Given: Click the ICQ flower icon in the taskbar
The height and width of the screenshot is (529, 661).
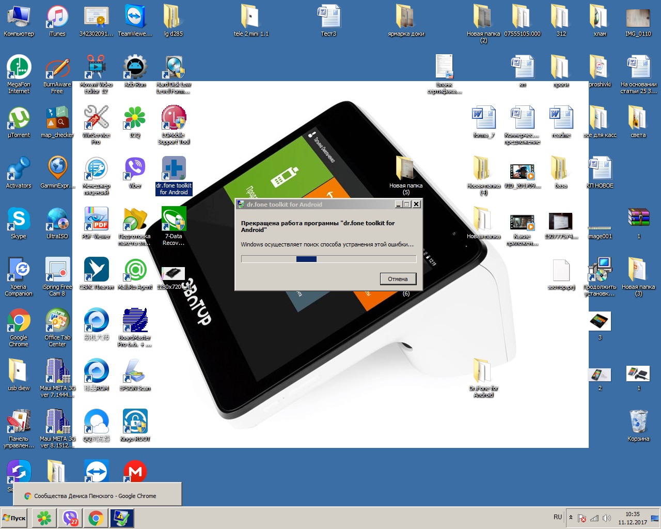Looking at the screenshot, I should (44, 518).
